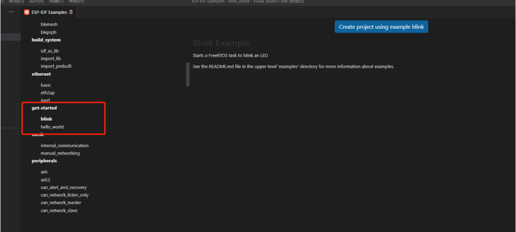Open the 帮助(H) Help menu
The image size is (516, 232).
tap(76, 1)
